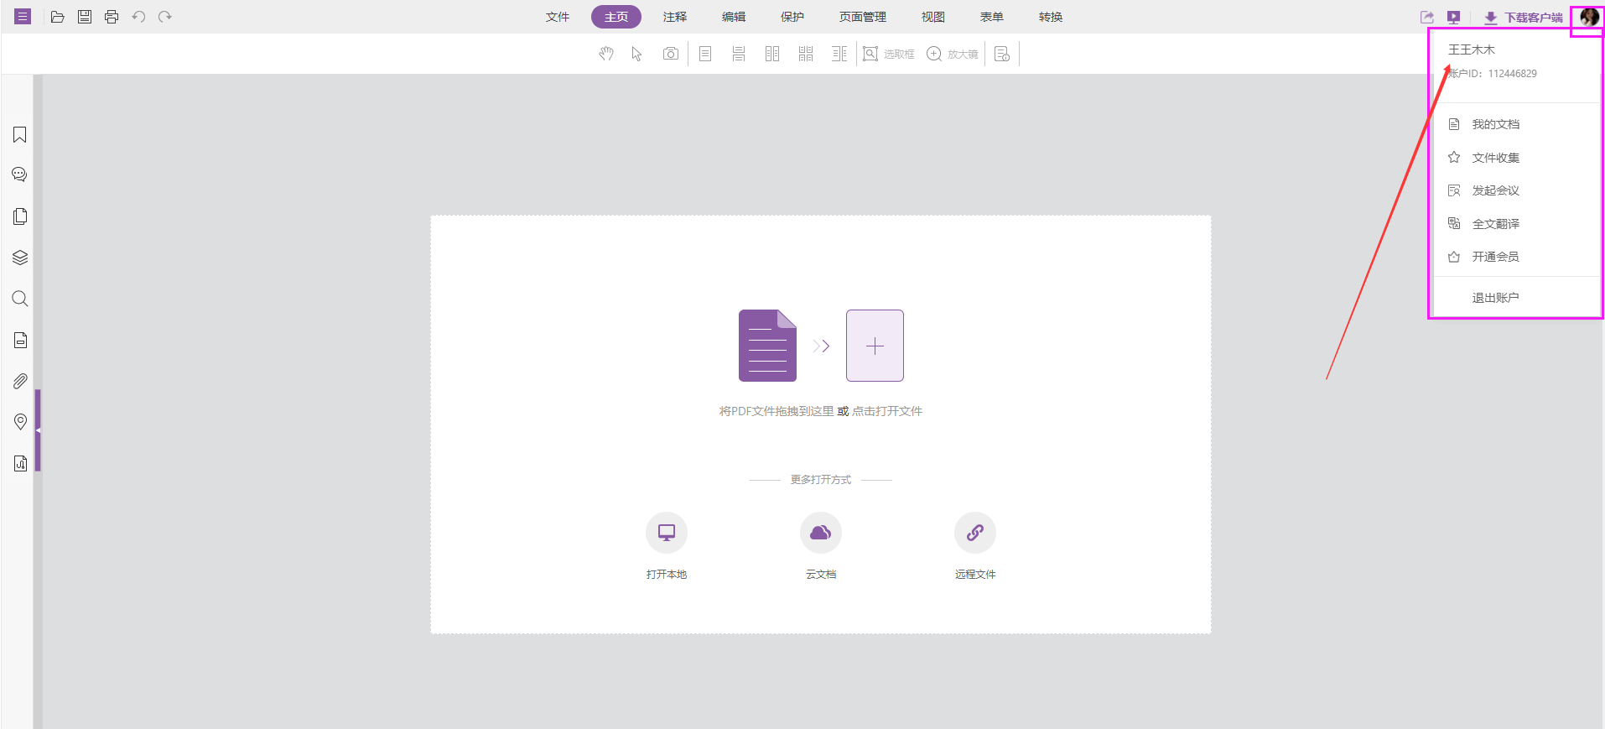1605x729 pixels.
Task: Click the purple PDF document icon
Action: [x=767, y=346]
